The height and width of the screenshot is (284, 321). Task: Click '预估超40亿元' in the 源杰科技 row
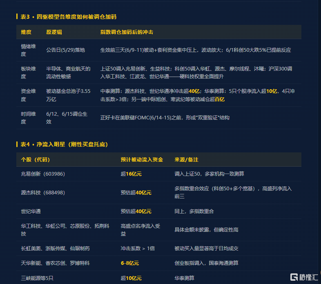click(136, 193)
